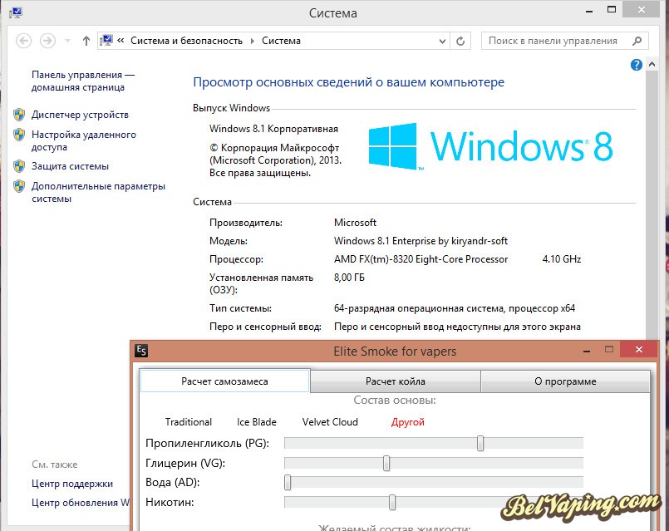The image size is (669, 531).
Task: Click the Вода (AD) slider handle
Action: (288, 482)
